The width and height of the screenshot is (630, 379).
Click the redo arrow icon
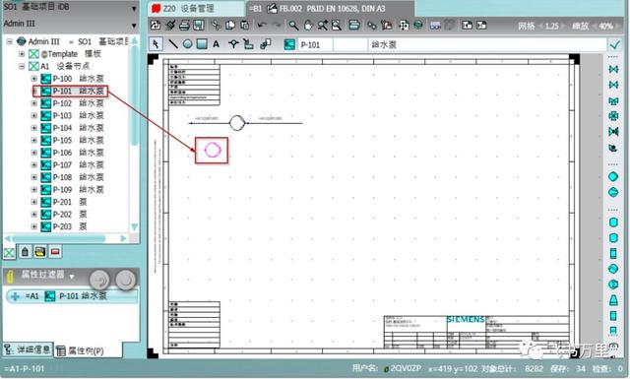point(277,26)
